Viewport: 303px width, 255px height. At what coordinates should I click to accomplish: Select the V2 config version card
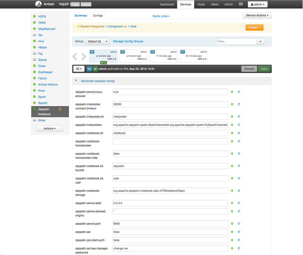click(164, 56)
